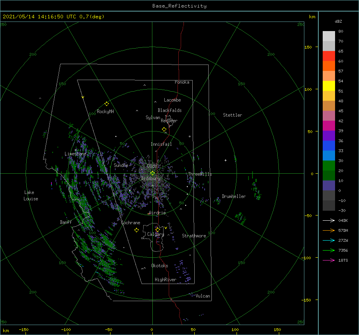Click the 18TS legend label
The height and width of the screenshot is (335, 359).
[x=343, y=260]
